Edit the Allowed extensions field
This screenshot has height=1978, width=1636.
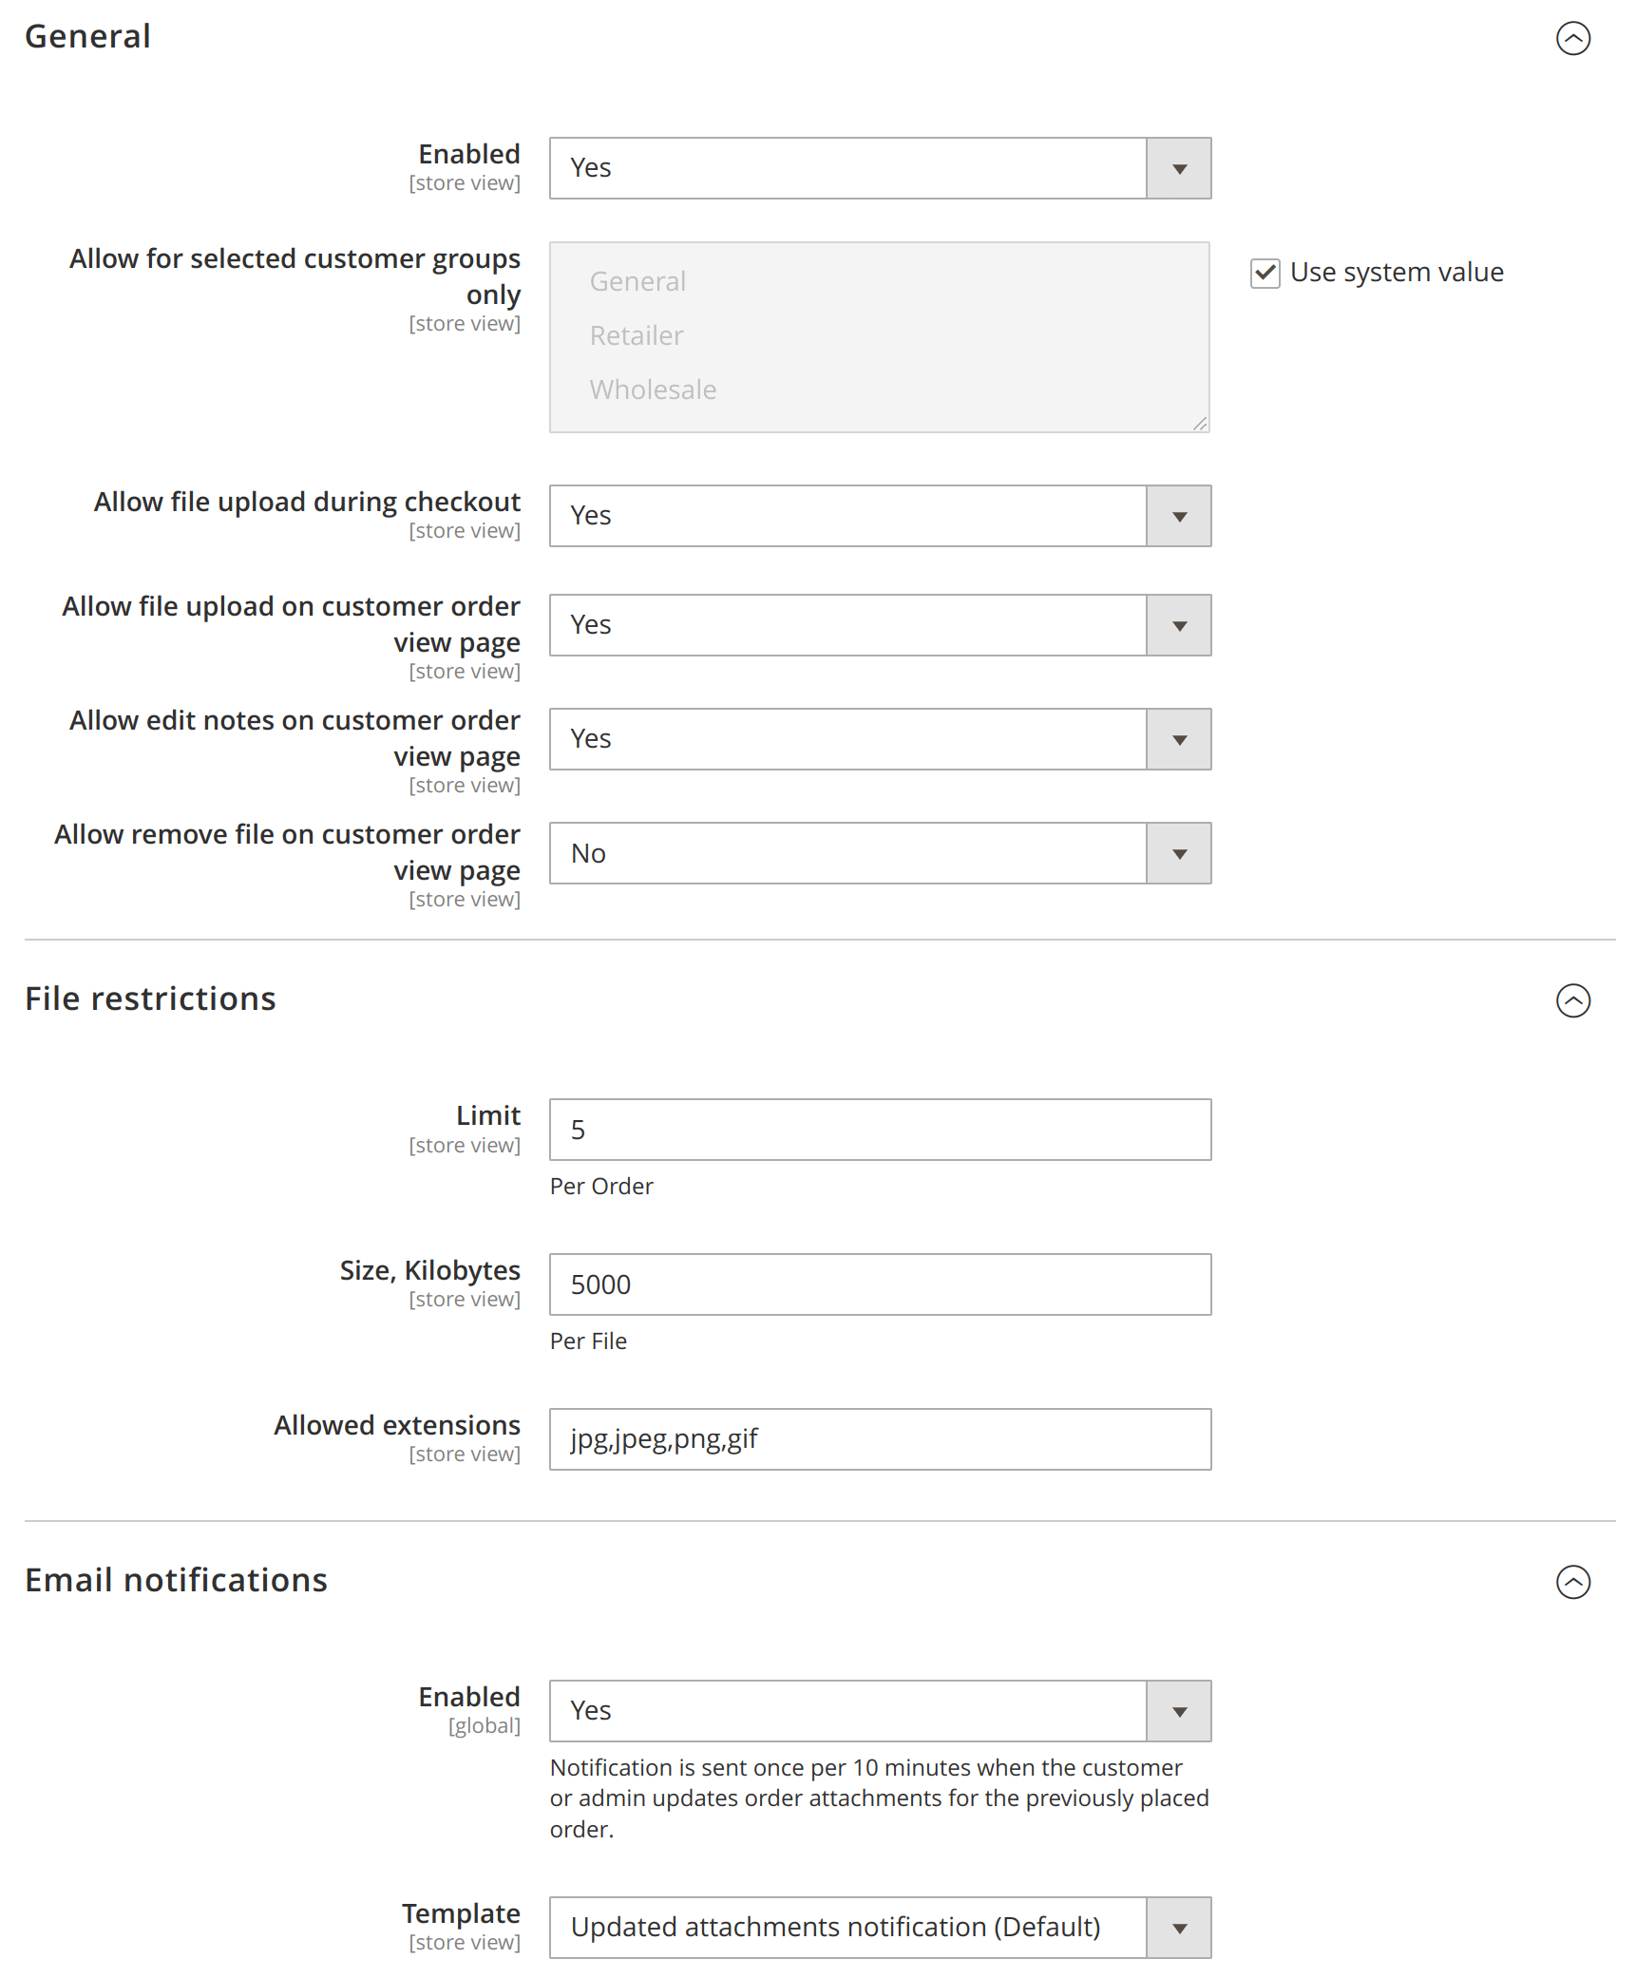879,1439
